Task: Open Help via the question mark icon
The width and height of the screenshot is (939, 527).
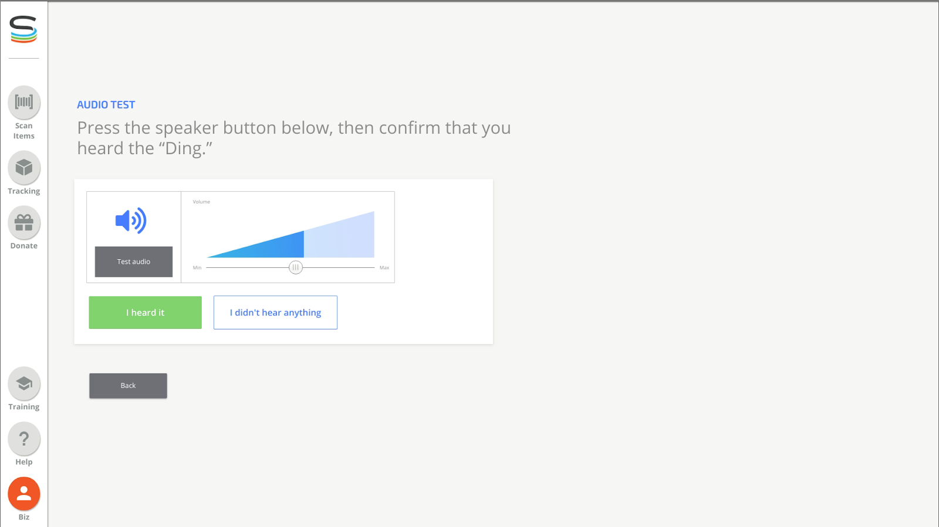Action: pyautogui.click(x=24, y=438)
